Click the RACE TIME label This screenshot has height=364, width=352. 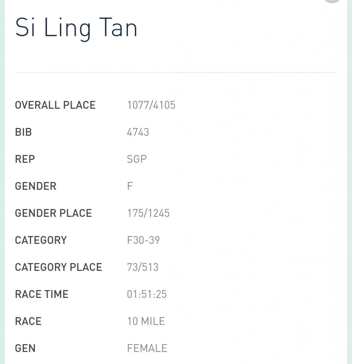42,294
